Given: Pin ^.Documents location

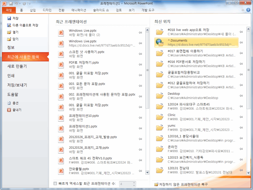Looking at the screenshot, I should pos(241,42).
